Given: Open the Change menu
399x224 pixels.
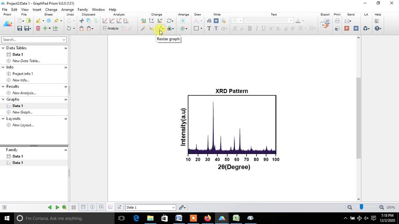Looking at the screenshot, I should pos(51,10).
